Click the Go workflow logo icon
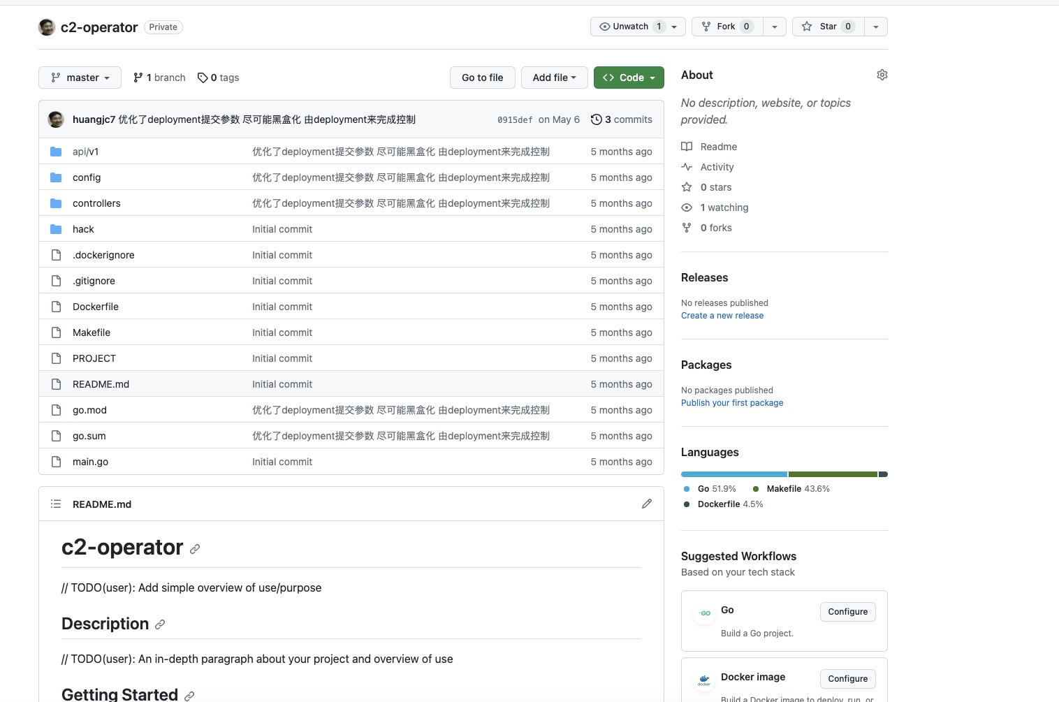The height and width of the screenshot is (702, 1059). (704, 613)
